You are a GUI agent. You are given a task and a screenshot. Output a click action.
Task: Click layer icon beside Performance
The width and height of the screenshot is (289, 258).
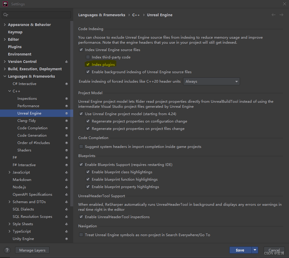tap(66, 106)
